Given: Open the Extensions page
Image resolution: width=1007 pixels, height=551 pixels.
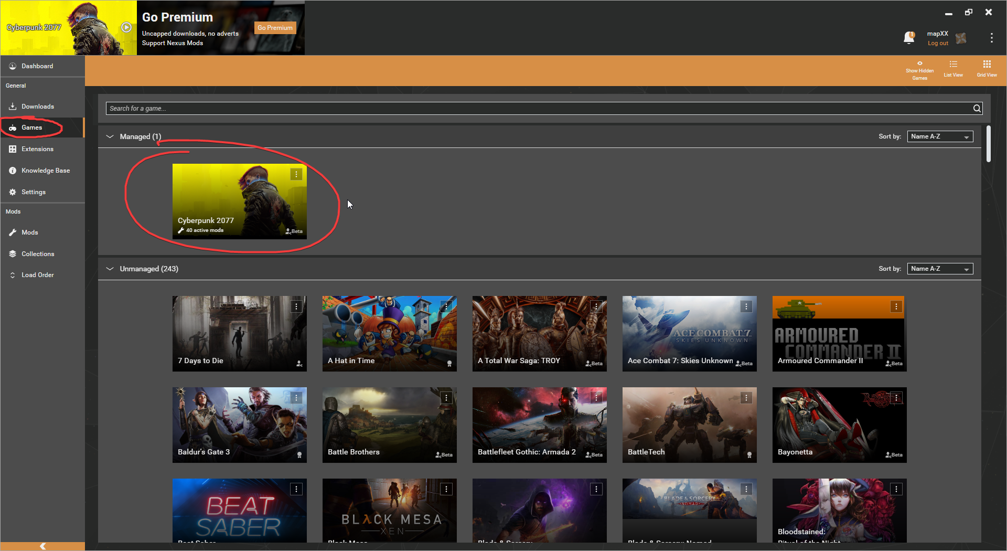Looking at the screenshot, I should [x=42, y=149].
